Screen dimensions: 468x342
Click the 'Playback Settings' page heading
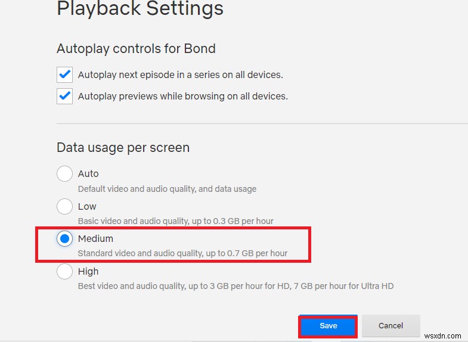point(140,10)
